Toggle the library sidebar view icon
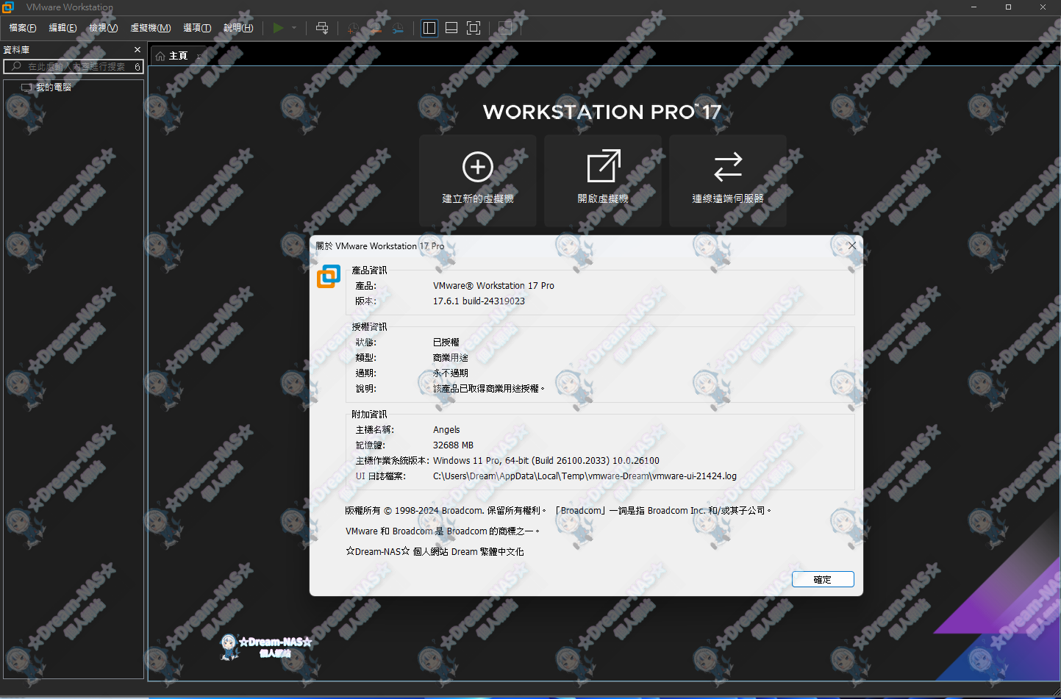Image resolution: width=1061 pixels, height=699 pixels. coord(429,28)
